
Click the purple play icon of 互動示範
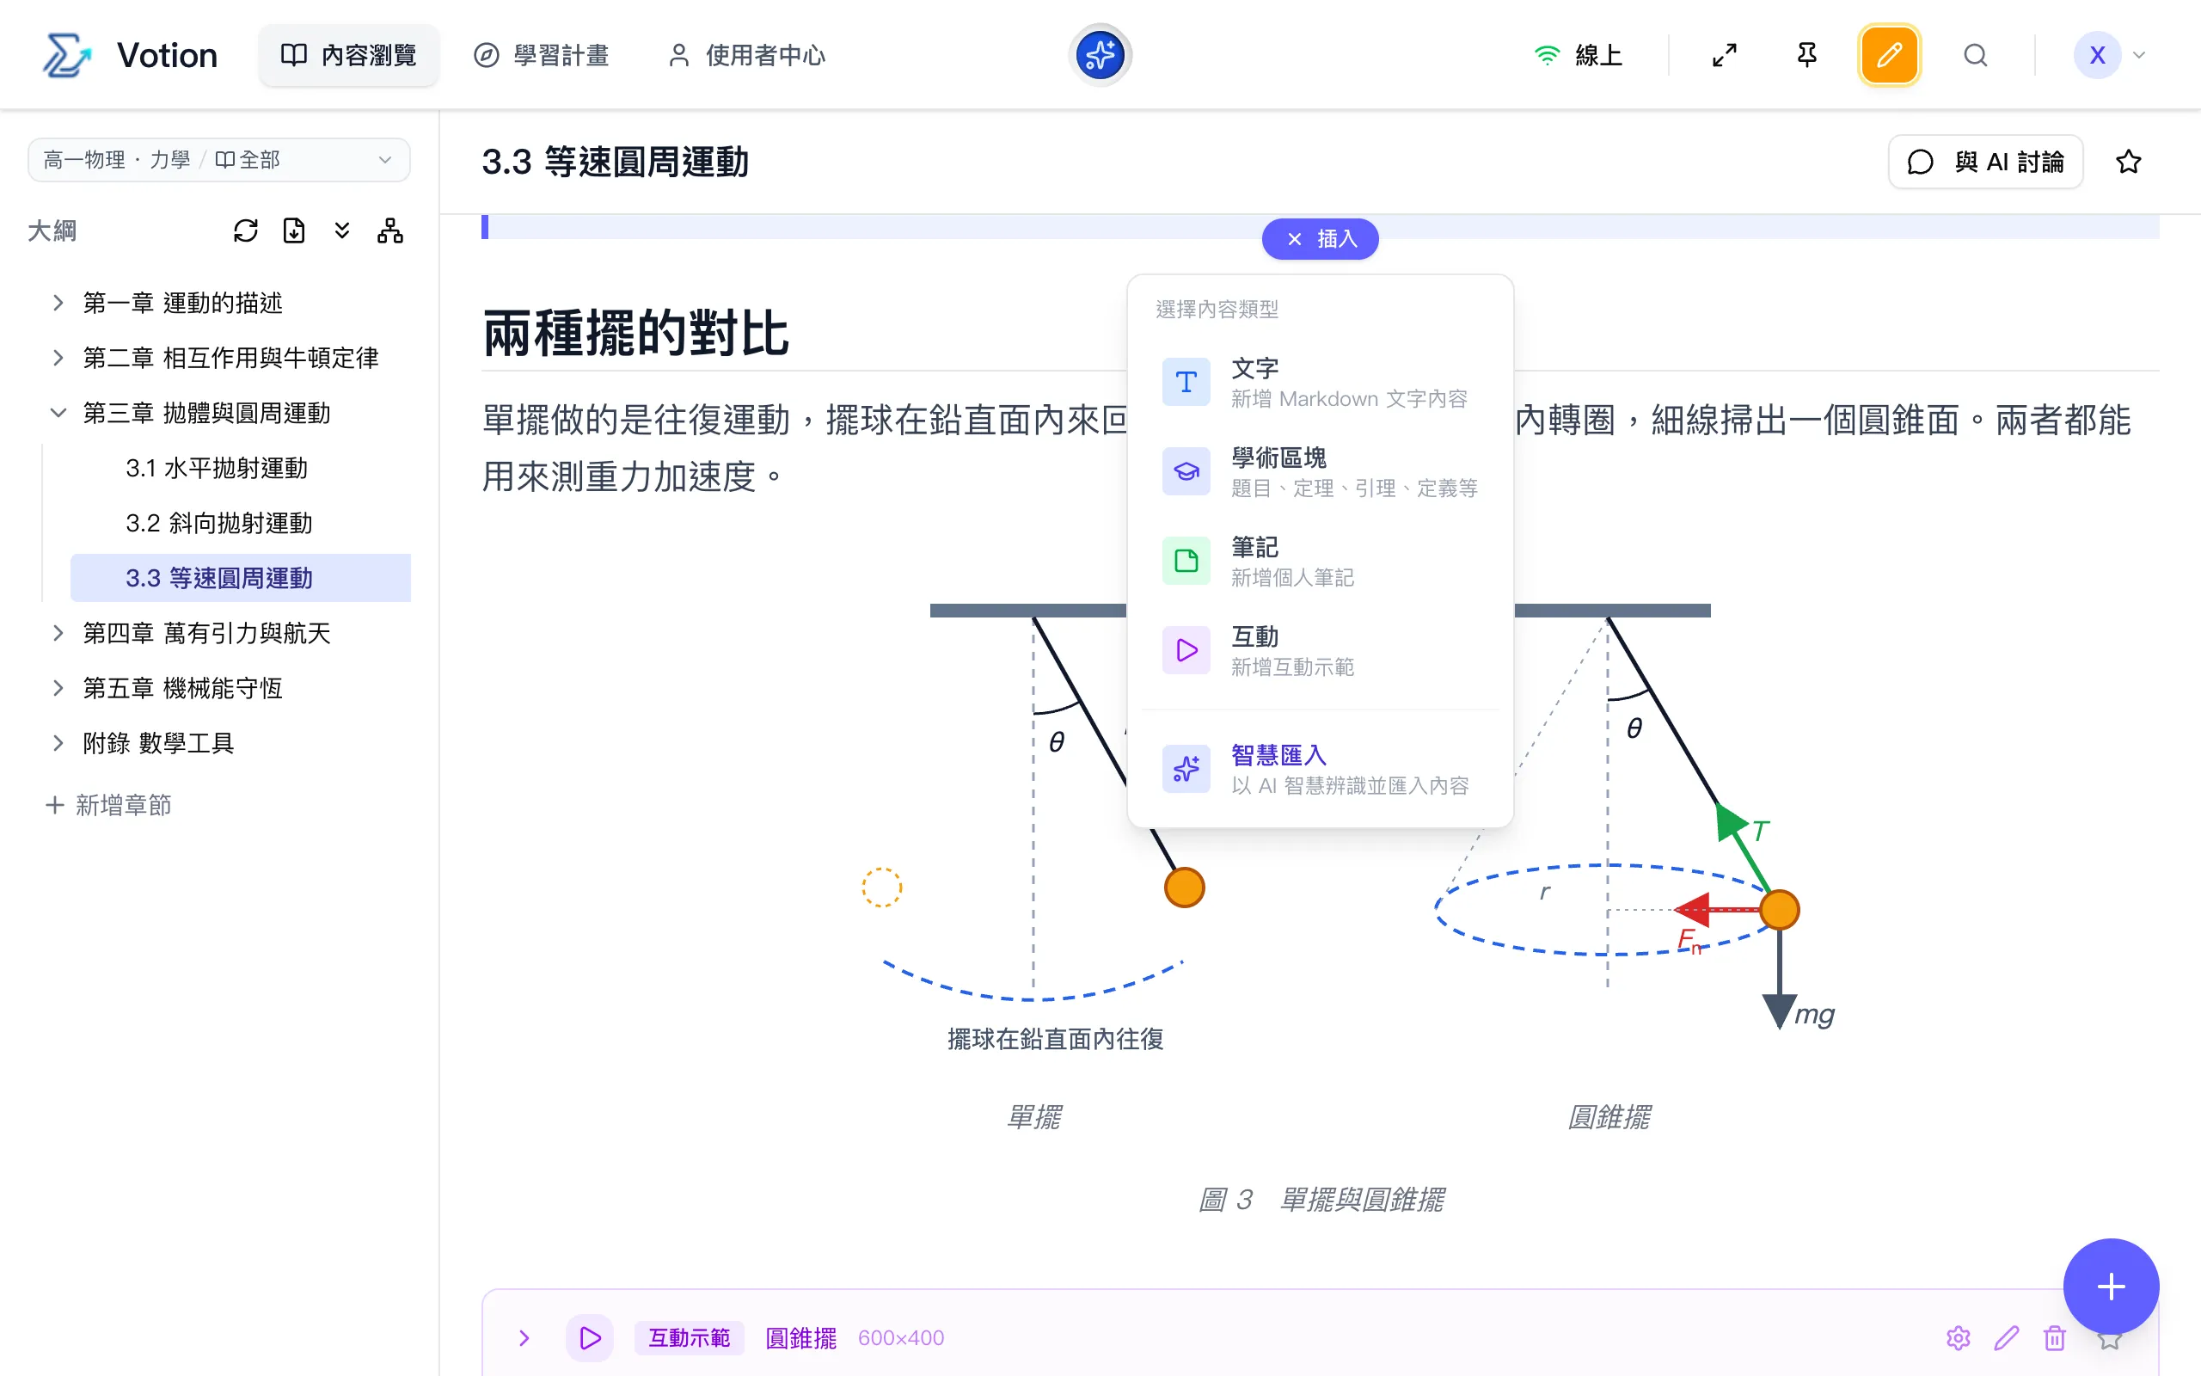tap(591, 1338)
